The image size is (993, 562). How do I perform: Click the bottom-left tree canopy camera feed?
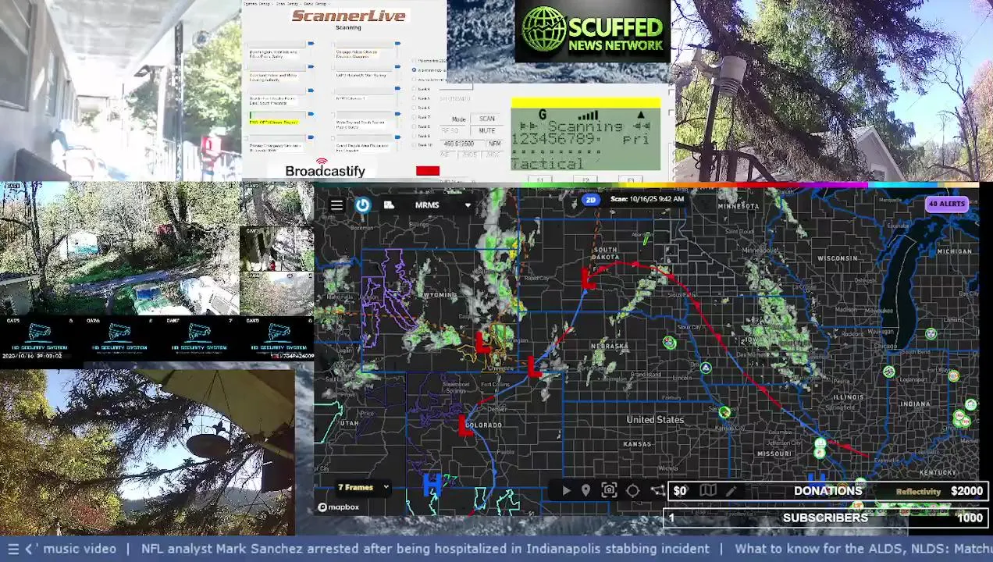pos(148,452)
